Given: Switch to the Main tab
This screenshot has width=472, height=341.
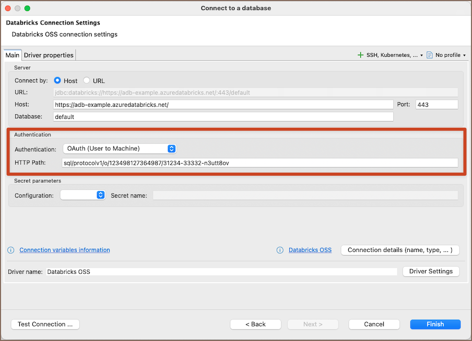Looking at the screenshot, I should click(13, 55).
